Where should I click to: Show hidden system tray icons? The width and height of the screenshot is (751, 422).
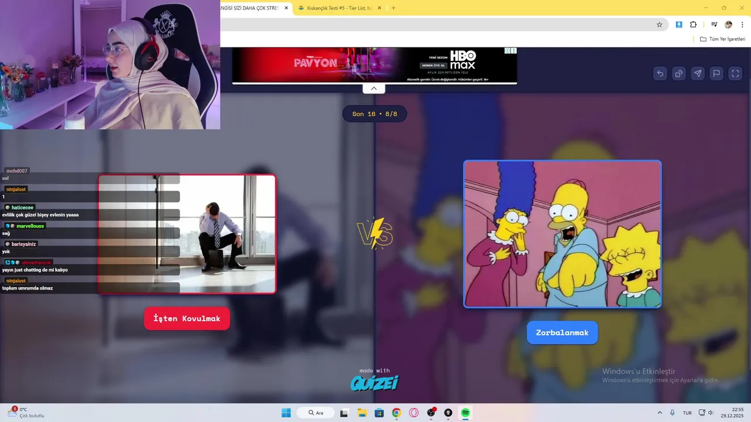click(659, 413)
